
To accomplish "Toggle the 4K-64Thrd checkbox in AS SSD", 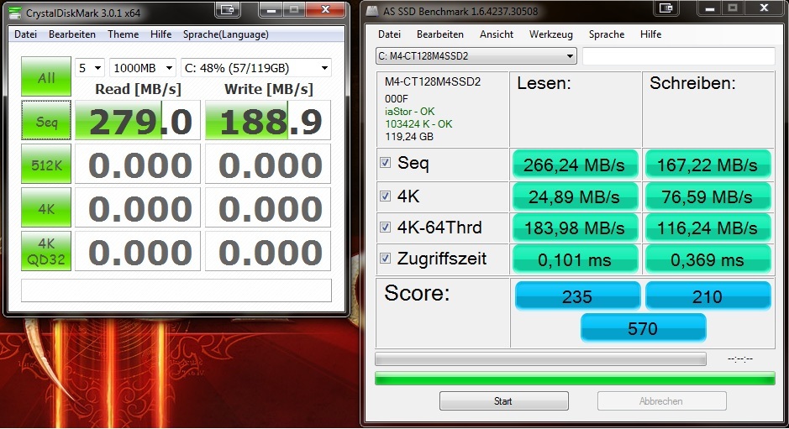I will coord(386,228).
